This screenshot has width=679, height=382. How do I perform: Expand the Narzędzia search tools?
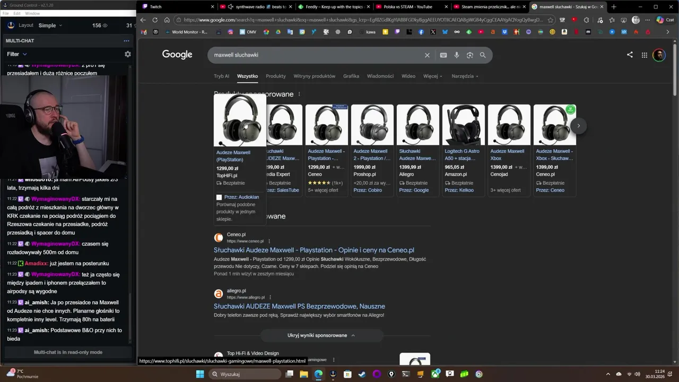(x=465, y=76)
